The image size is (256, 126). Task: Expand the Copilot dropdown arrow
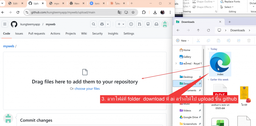(x=108, y=24)
